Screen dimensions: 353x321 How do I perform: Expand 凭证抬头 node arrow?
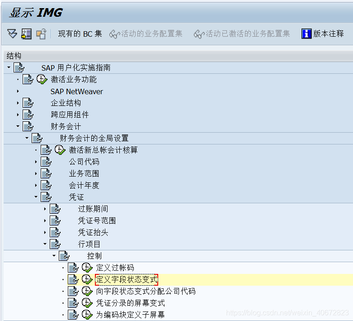coord(45,232)
